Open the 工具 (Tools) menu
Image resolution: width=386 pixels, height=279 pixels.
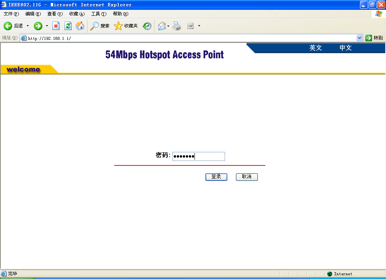(98, 14)
